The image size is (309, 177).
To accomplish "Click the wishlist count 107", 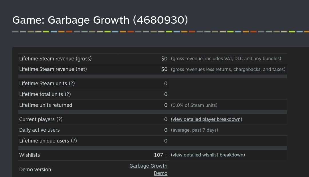I will pos(159,155).
